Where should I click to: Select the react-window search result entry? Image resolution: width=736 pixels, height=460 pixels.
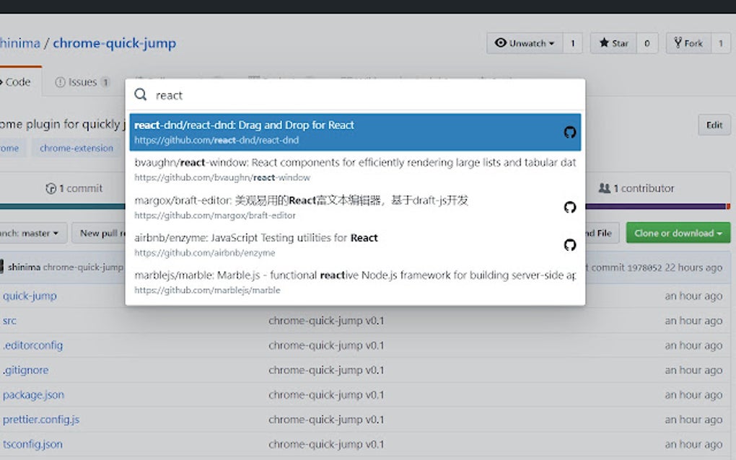(354, 169)
